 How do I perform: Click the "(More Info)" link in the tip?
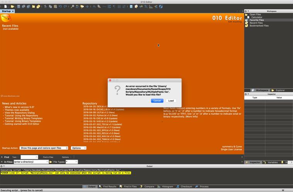click(x=192, y=117)
